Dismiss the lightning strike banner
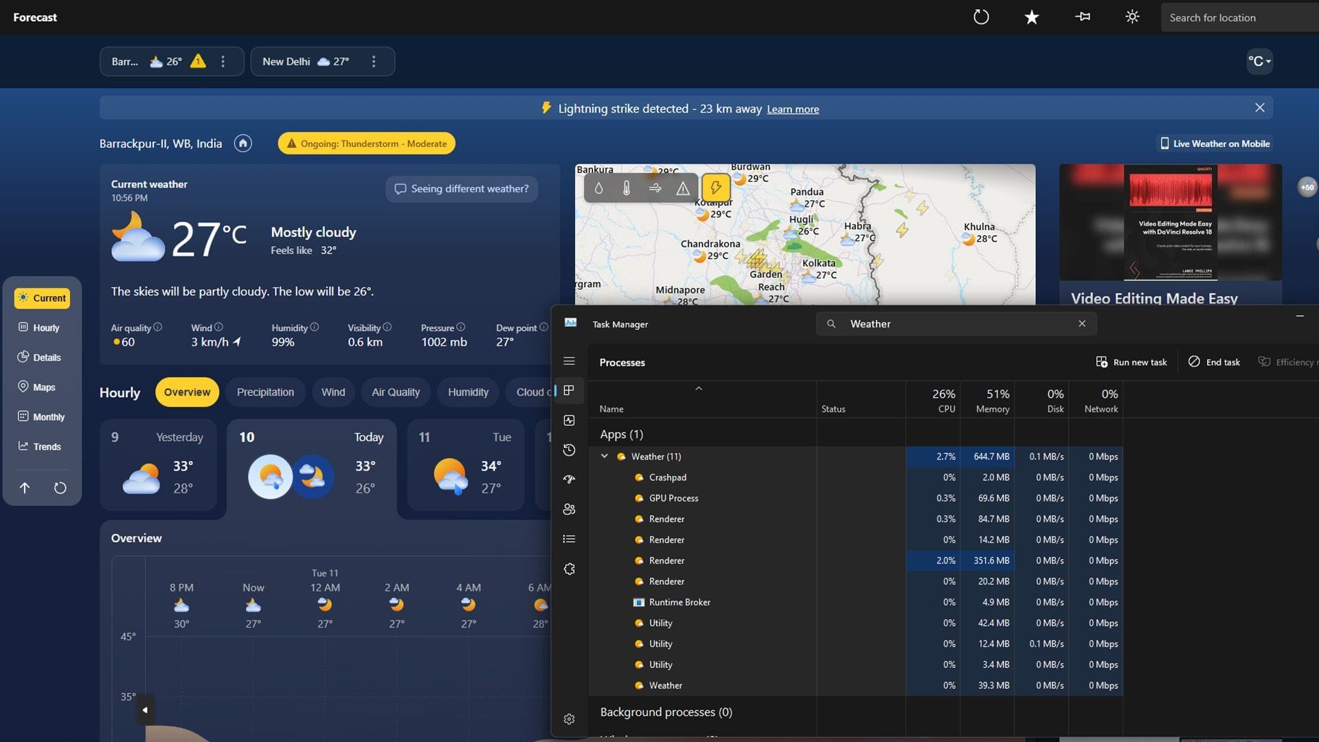Image resolution: width=1319 pixels, height=742 pixels. click(1259, 108)
